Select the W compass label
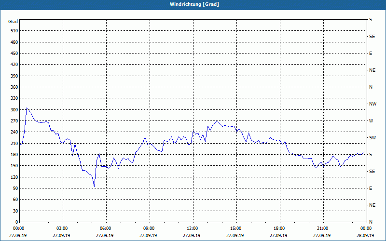 click(x=371, y=121)
